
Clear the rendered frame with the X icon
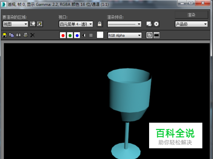click(x=32, y=35)
